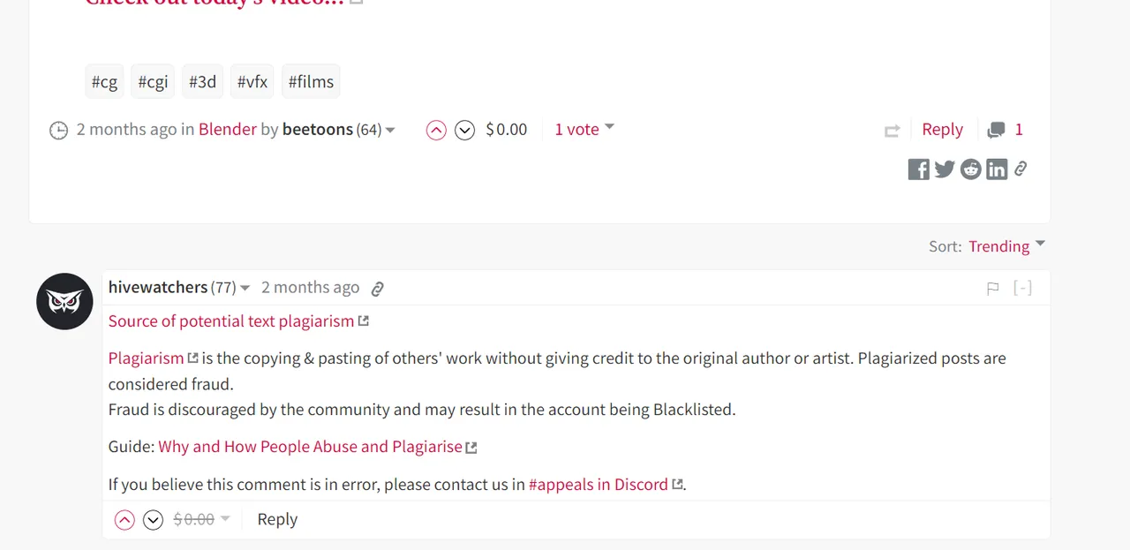Share the post on Reddit

(x=971, y=170)
